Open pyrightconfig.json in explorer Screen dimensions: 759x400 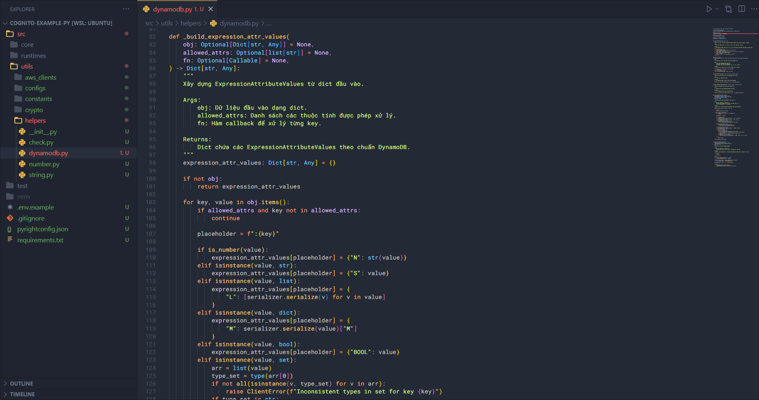42,229
